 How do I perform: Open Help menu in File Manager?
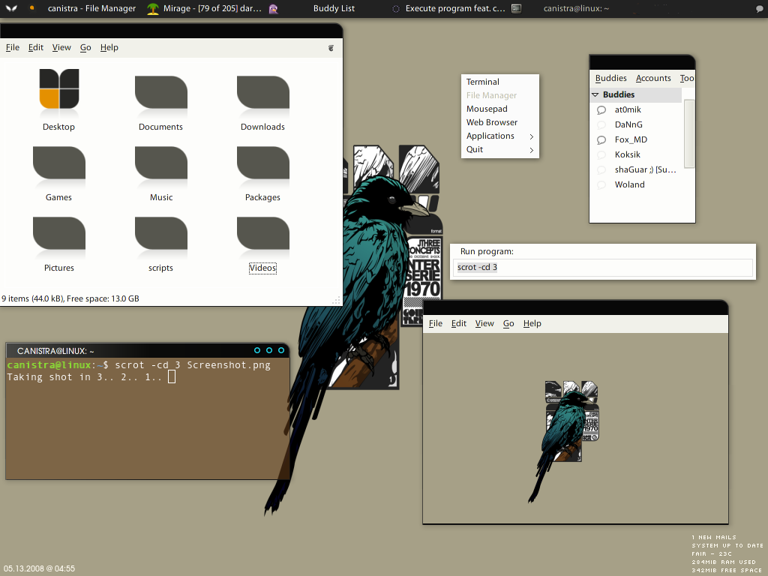[x=109, y=47]
